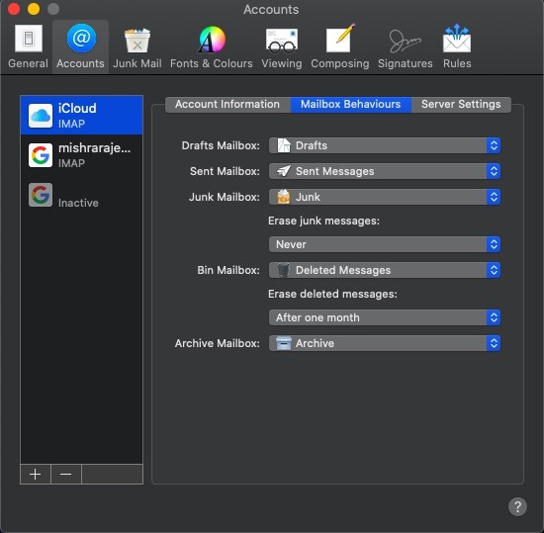Switch to the Mailbox Behaviours tab
Viewport: 544px width, 533px height.
[351, 105]
